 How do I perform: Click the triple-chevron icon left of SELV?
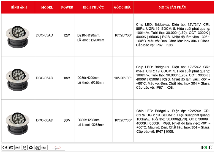37,148
